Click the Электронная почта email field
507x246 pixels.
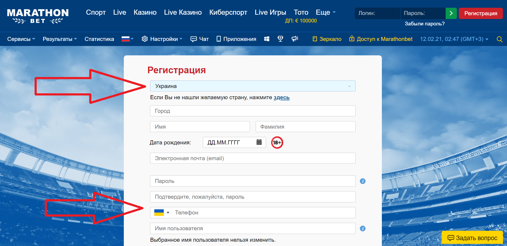click(x=252, y=158)
